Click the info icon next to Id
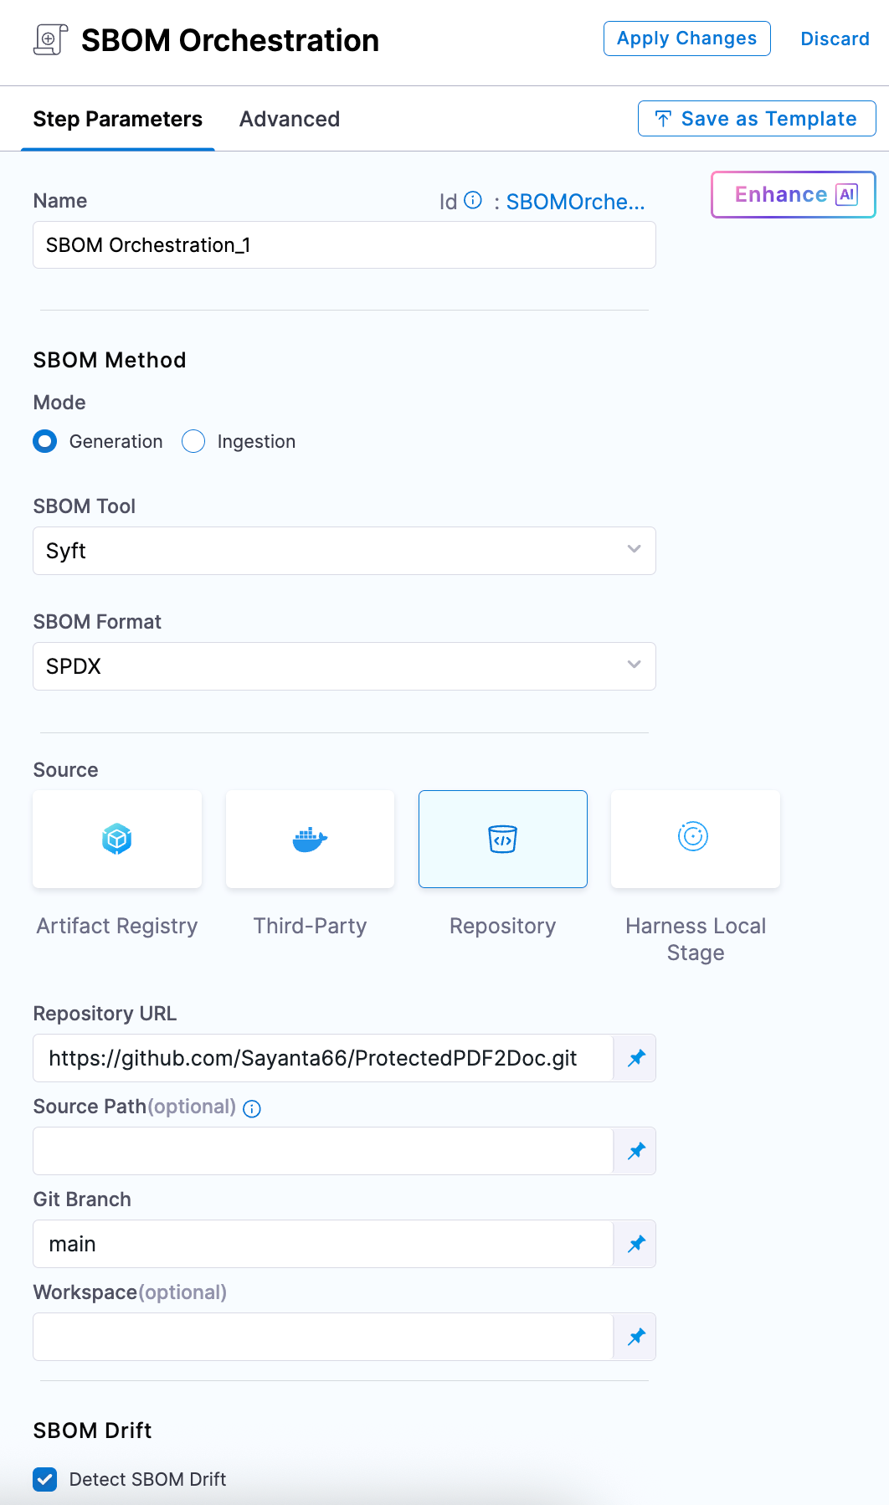The width and height of the screenshot is (889, 1505). [473, 200]
